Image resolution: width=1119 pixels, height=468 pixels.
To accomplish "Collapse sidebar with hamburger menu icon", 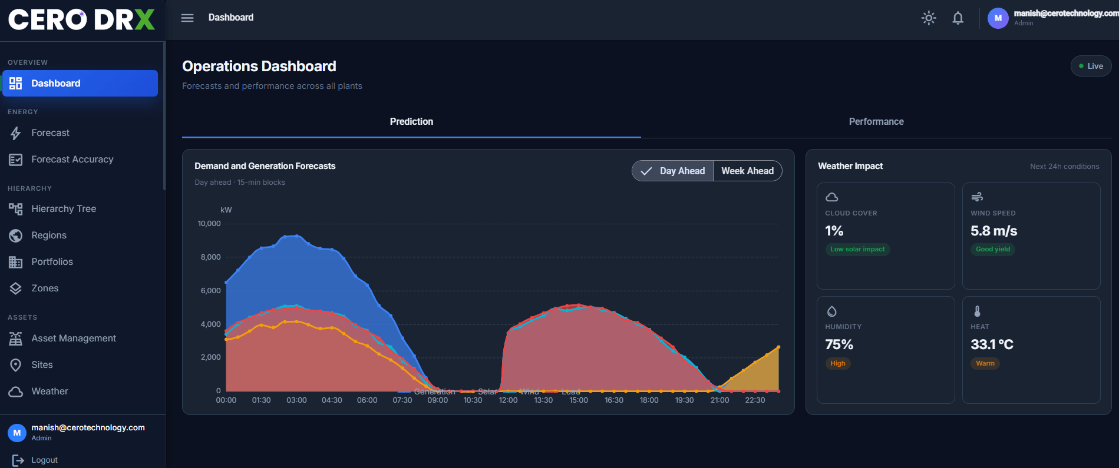I will [x=187, y=18].
